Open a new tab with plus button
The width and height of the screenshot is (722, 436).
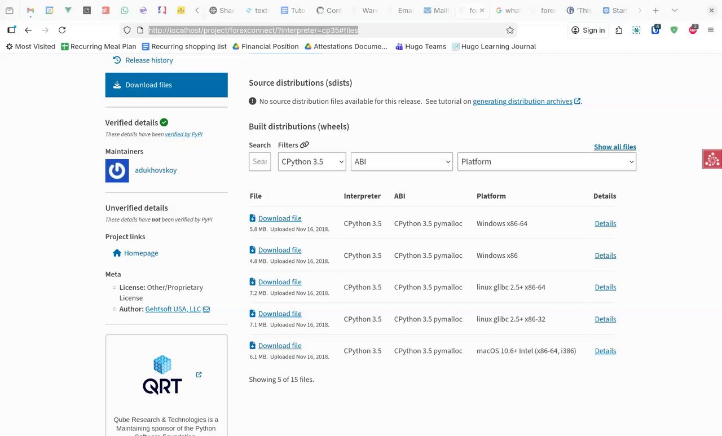[x=655, y=11]
